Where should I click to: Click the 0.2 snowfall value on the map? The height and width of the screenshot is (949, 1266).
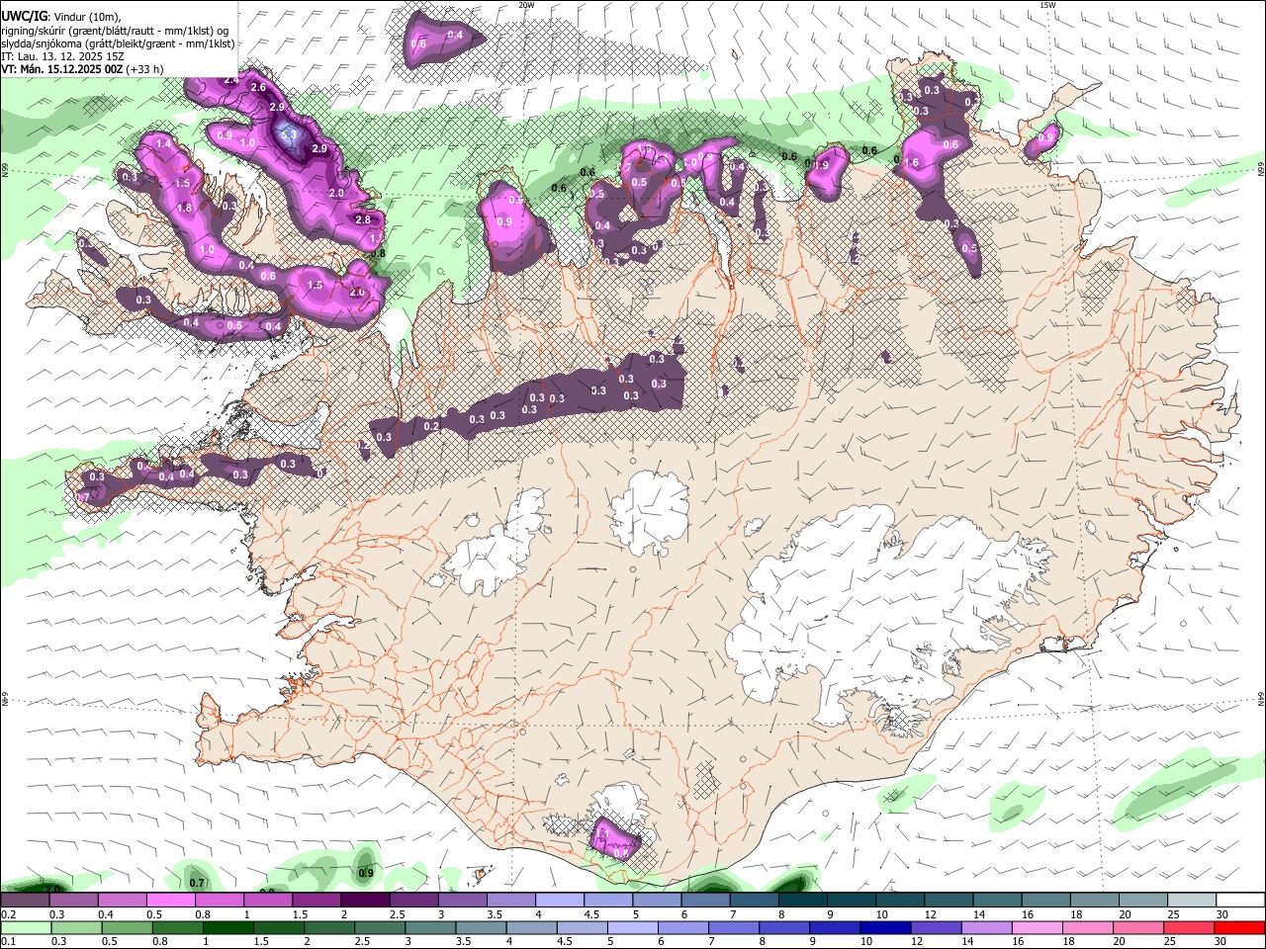pyautogui.click(x=431, y=427)
